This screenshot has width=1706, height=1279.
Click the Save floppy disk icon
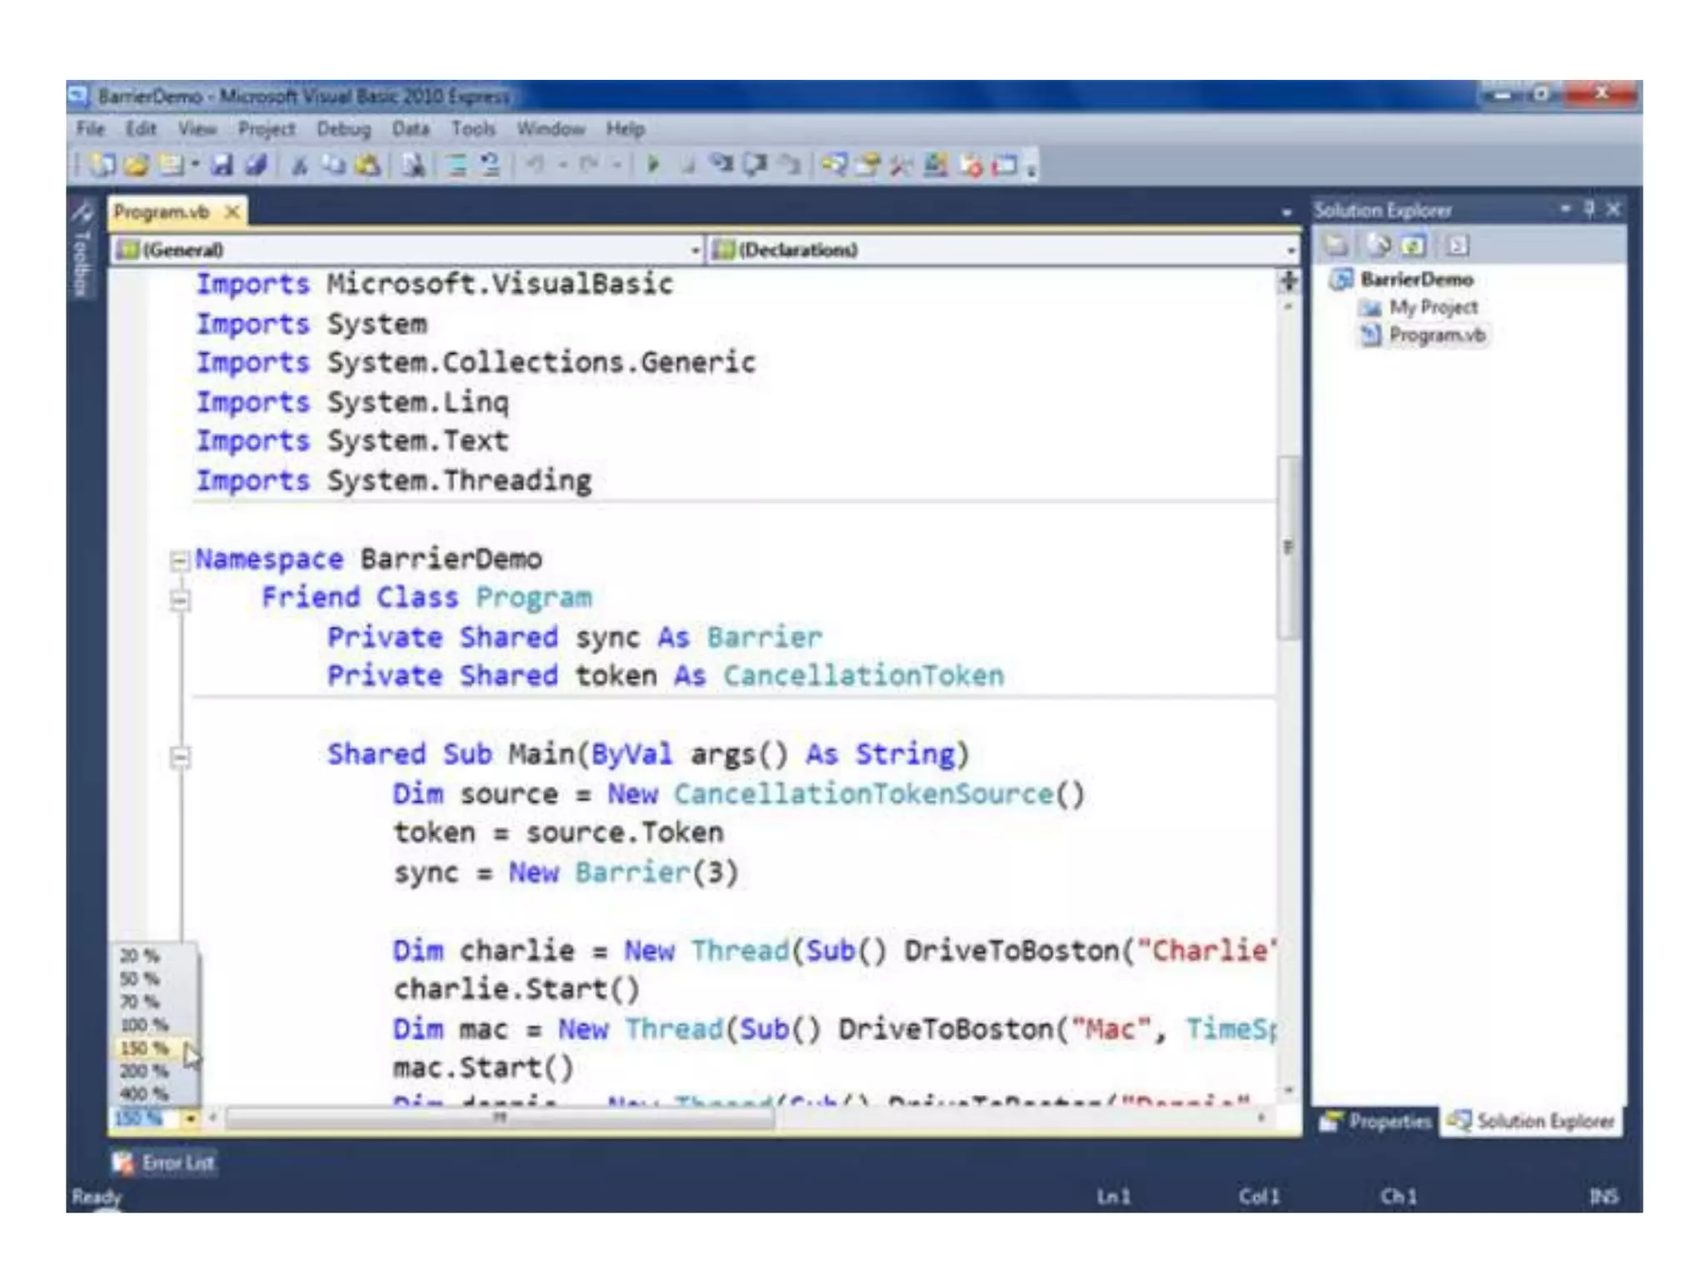222,165
